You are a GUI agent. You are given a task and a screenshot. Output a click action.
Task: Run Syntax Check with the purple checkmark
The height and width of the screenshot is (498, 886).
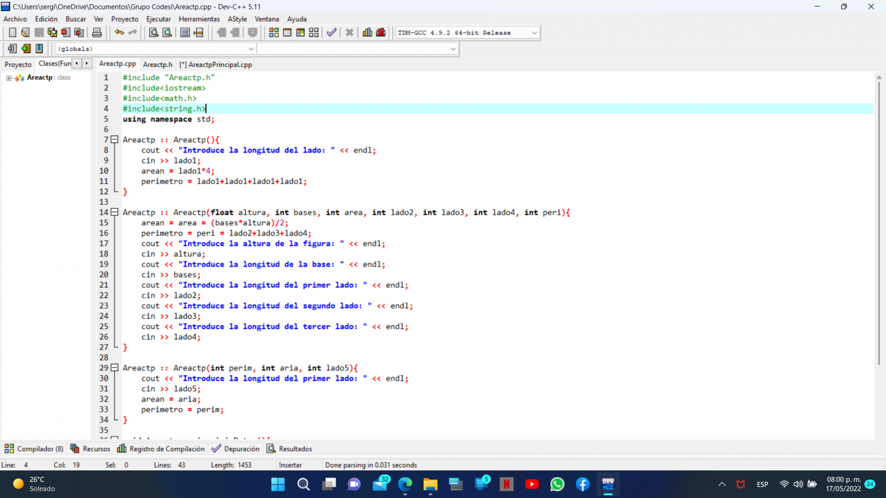pyautogui.click(x=332, y=32)
